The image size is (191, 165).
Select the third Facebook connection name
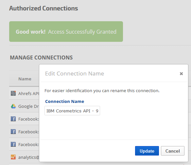[29, 145]
